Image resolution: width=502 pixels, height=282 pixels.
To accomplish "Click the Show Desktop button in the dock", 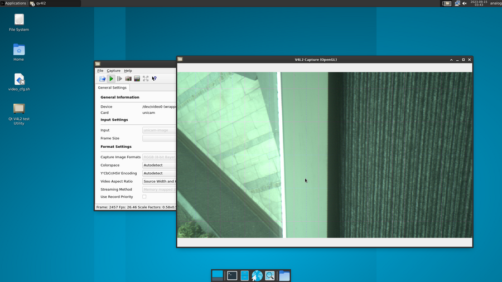I will [x=218, y=275].
